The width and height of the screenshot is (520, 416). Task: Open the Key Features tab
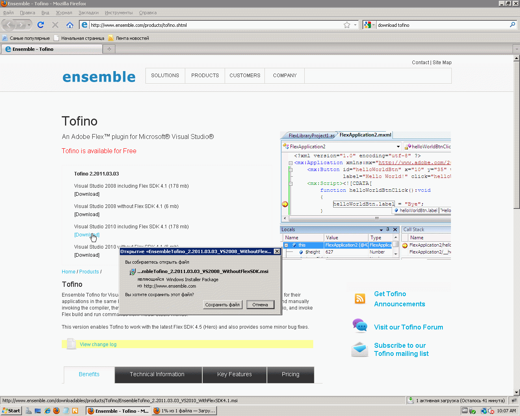pyautogui.click(x=234, y=375)
